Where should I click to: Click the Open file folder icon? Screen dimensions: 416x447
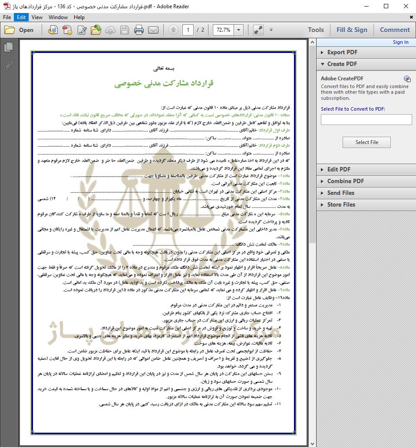click(19, 30)
